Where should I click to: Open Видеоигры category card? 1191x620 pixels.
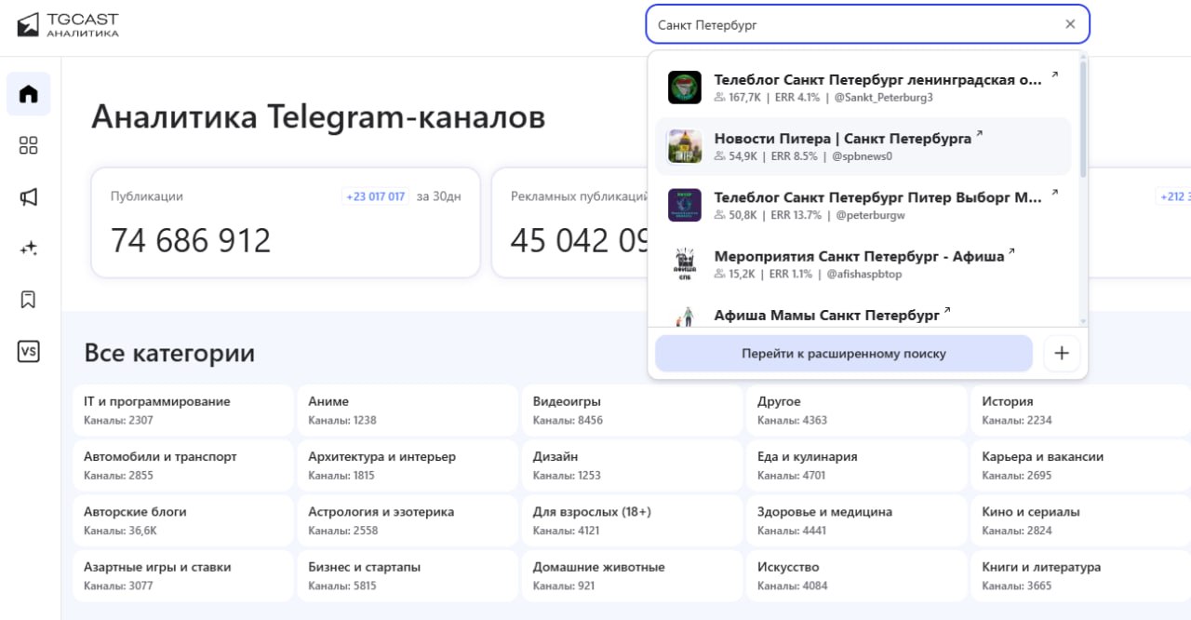pyautogui.click(x=632, y=411)
